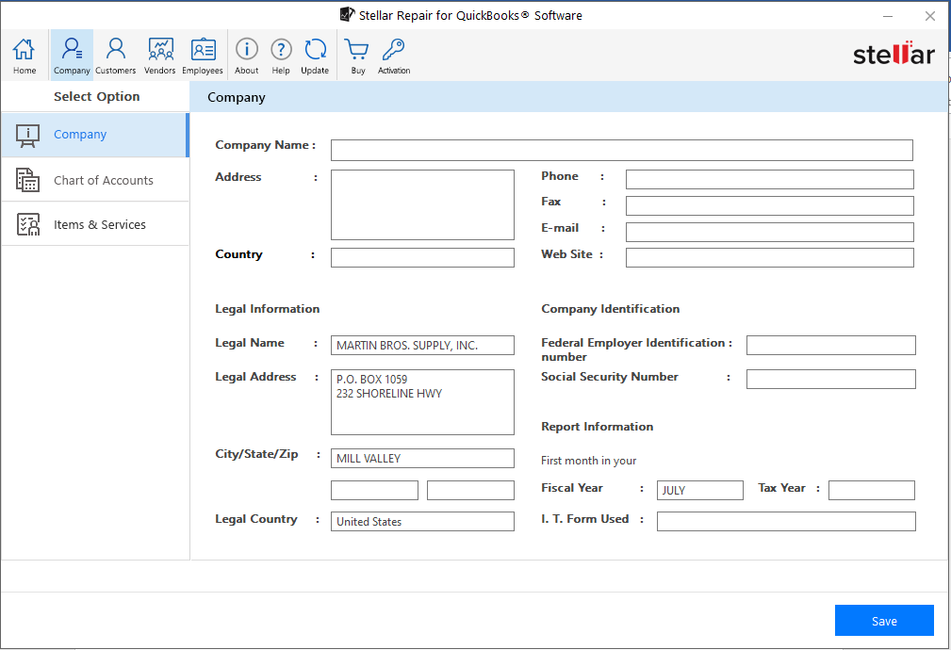Click the Company Identification heading
This screenshot has width=951, height=650.
pyautogui.click(x=610, y=309)
